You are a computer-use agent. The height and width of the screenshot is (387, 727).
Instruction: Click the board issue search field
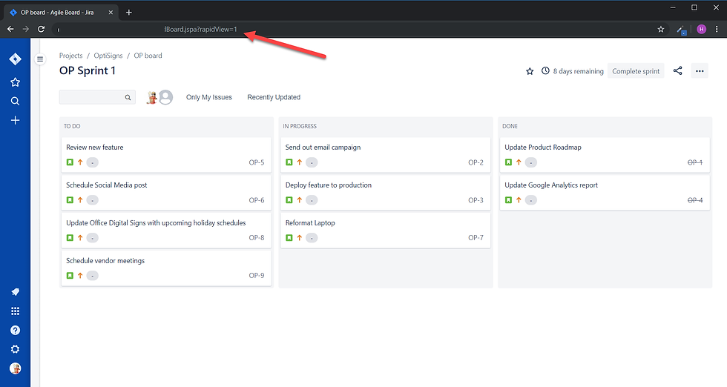coord(97,97)
